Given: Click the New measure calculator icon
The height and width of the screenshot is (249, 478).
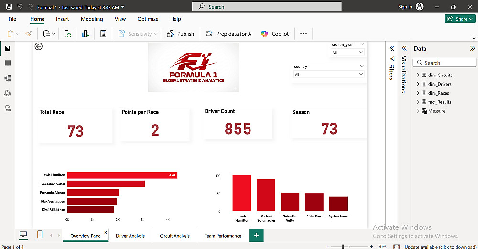Looking at the screenshot, I should (103, 34).
